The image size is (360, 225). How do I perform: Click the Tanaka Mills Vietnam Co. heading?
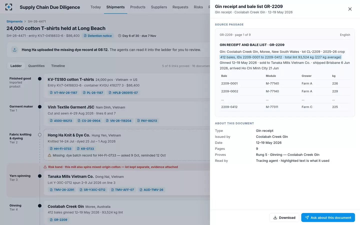click(71, 176)
